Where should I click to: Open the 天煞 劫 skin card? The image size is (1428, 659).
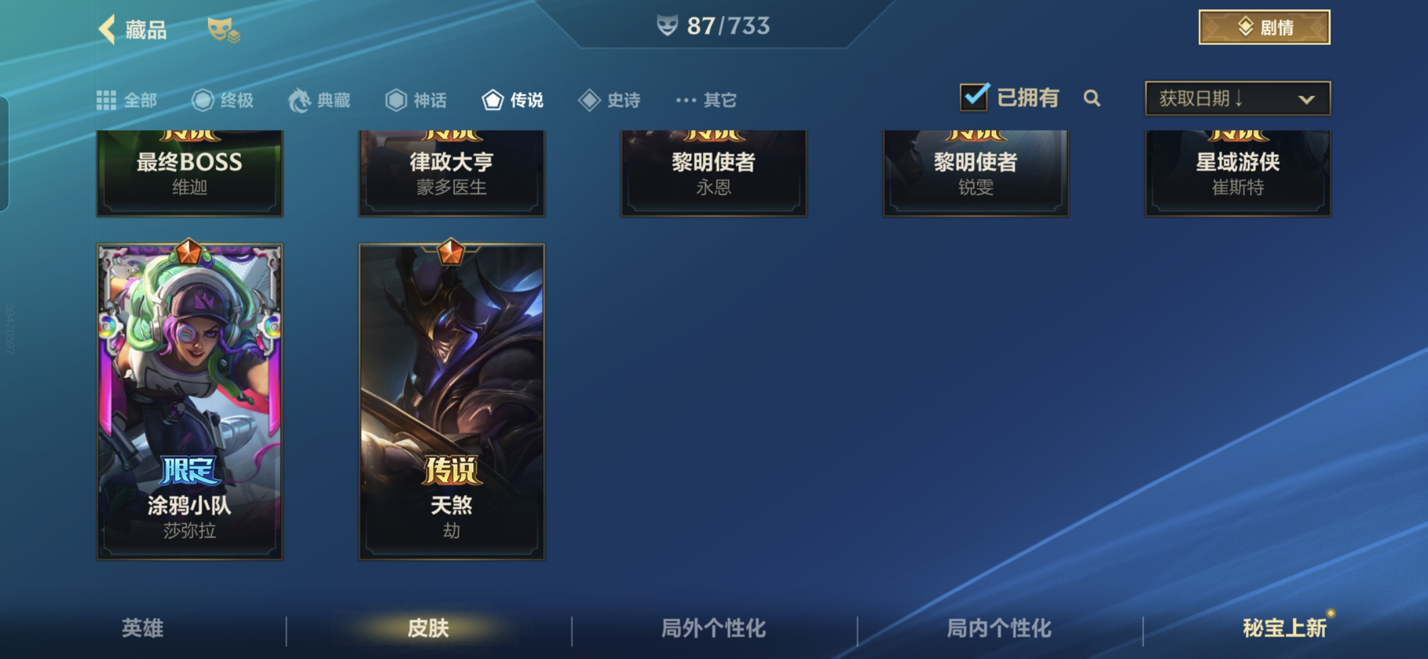(x=452, y=401)
